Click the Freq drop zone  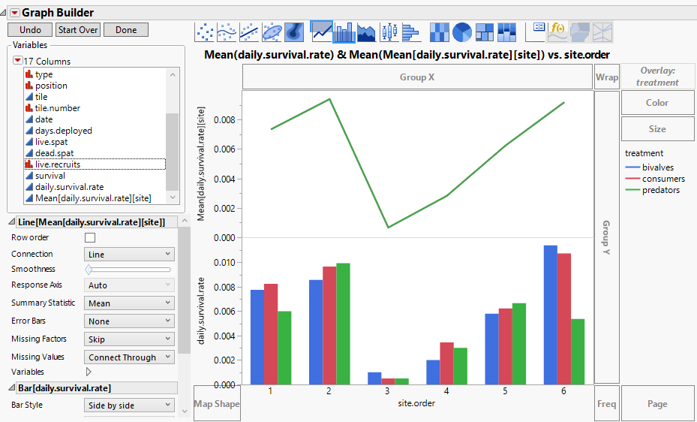pos(607,404)
